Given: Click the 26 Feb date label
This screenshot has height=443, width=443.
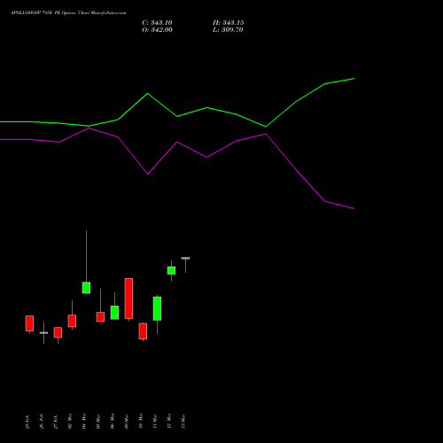Looking at the screenshot, I should 42,422.
